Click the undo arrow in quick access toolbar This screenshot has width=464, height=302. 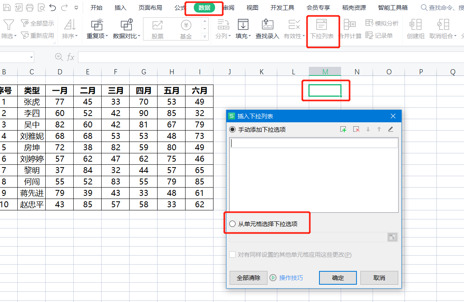tap(53, 7)
